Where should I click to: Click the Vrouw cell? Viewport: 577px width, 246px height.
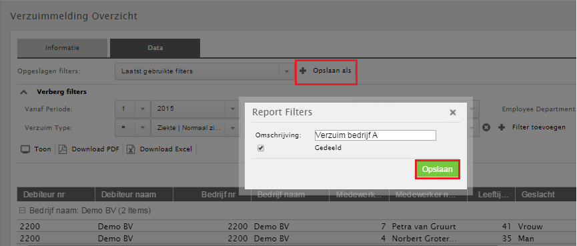click(x=530, y=227)
